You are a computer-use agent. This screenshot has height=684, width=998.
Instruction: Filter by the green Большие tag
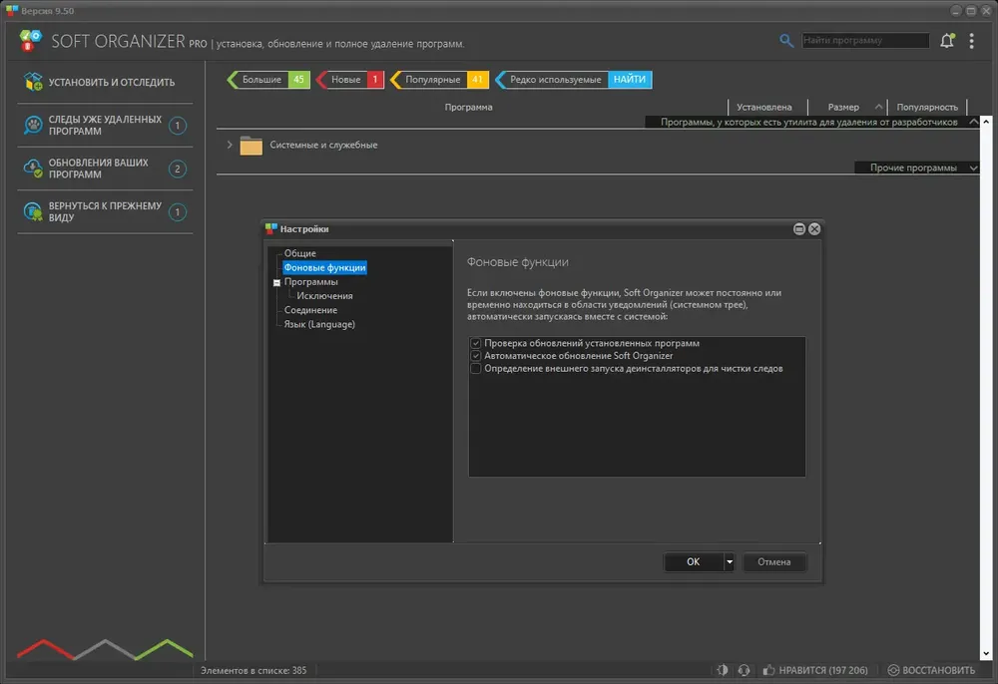[267, 80]
